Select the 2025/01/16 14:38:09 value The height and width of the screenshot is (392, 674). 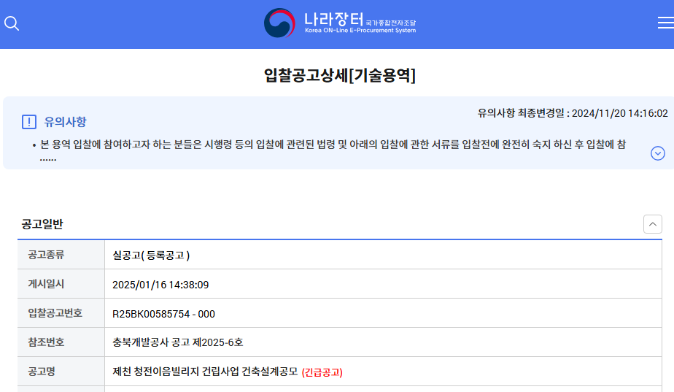coord(160,285)
